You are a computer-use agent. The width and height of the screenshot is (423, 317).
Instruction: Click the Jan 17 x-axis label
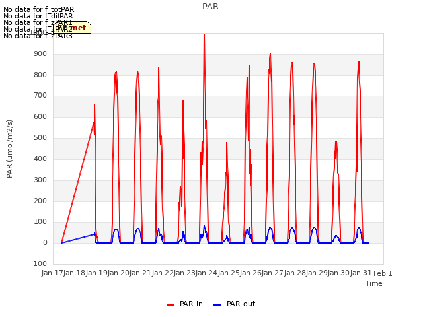tap(52, 273)
